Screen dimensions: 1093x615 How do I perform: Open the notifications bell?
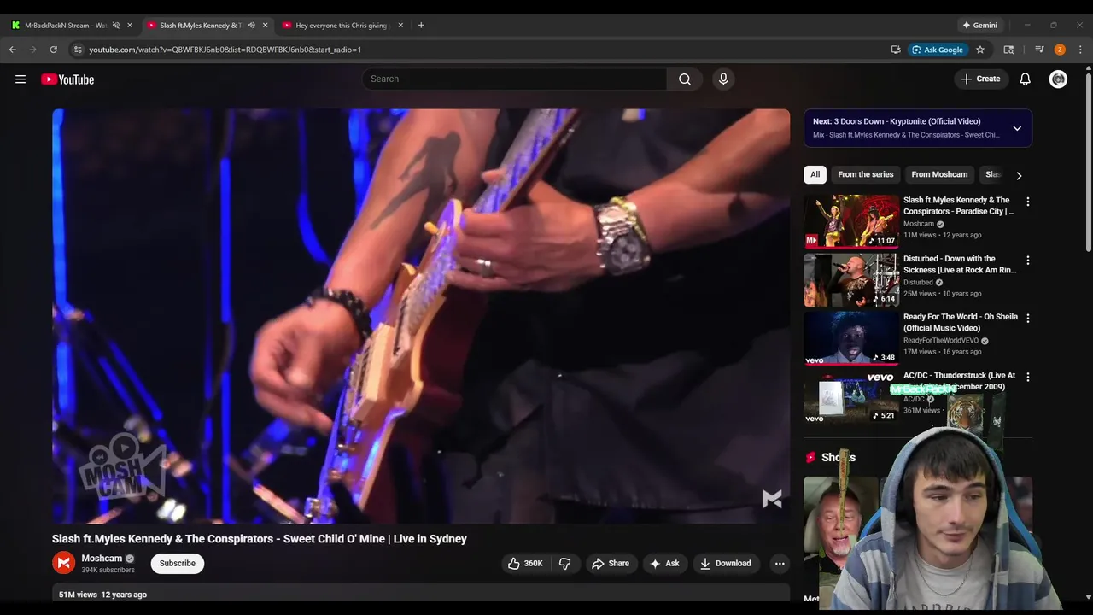[1025, 79]
